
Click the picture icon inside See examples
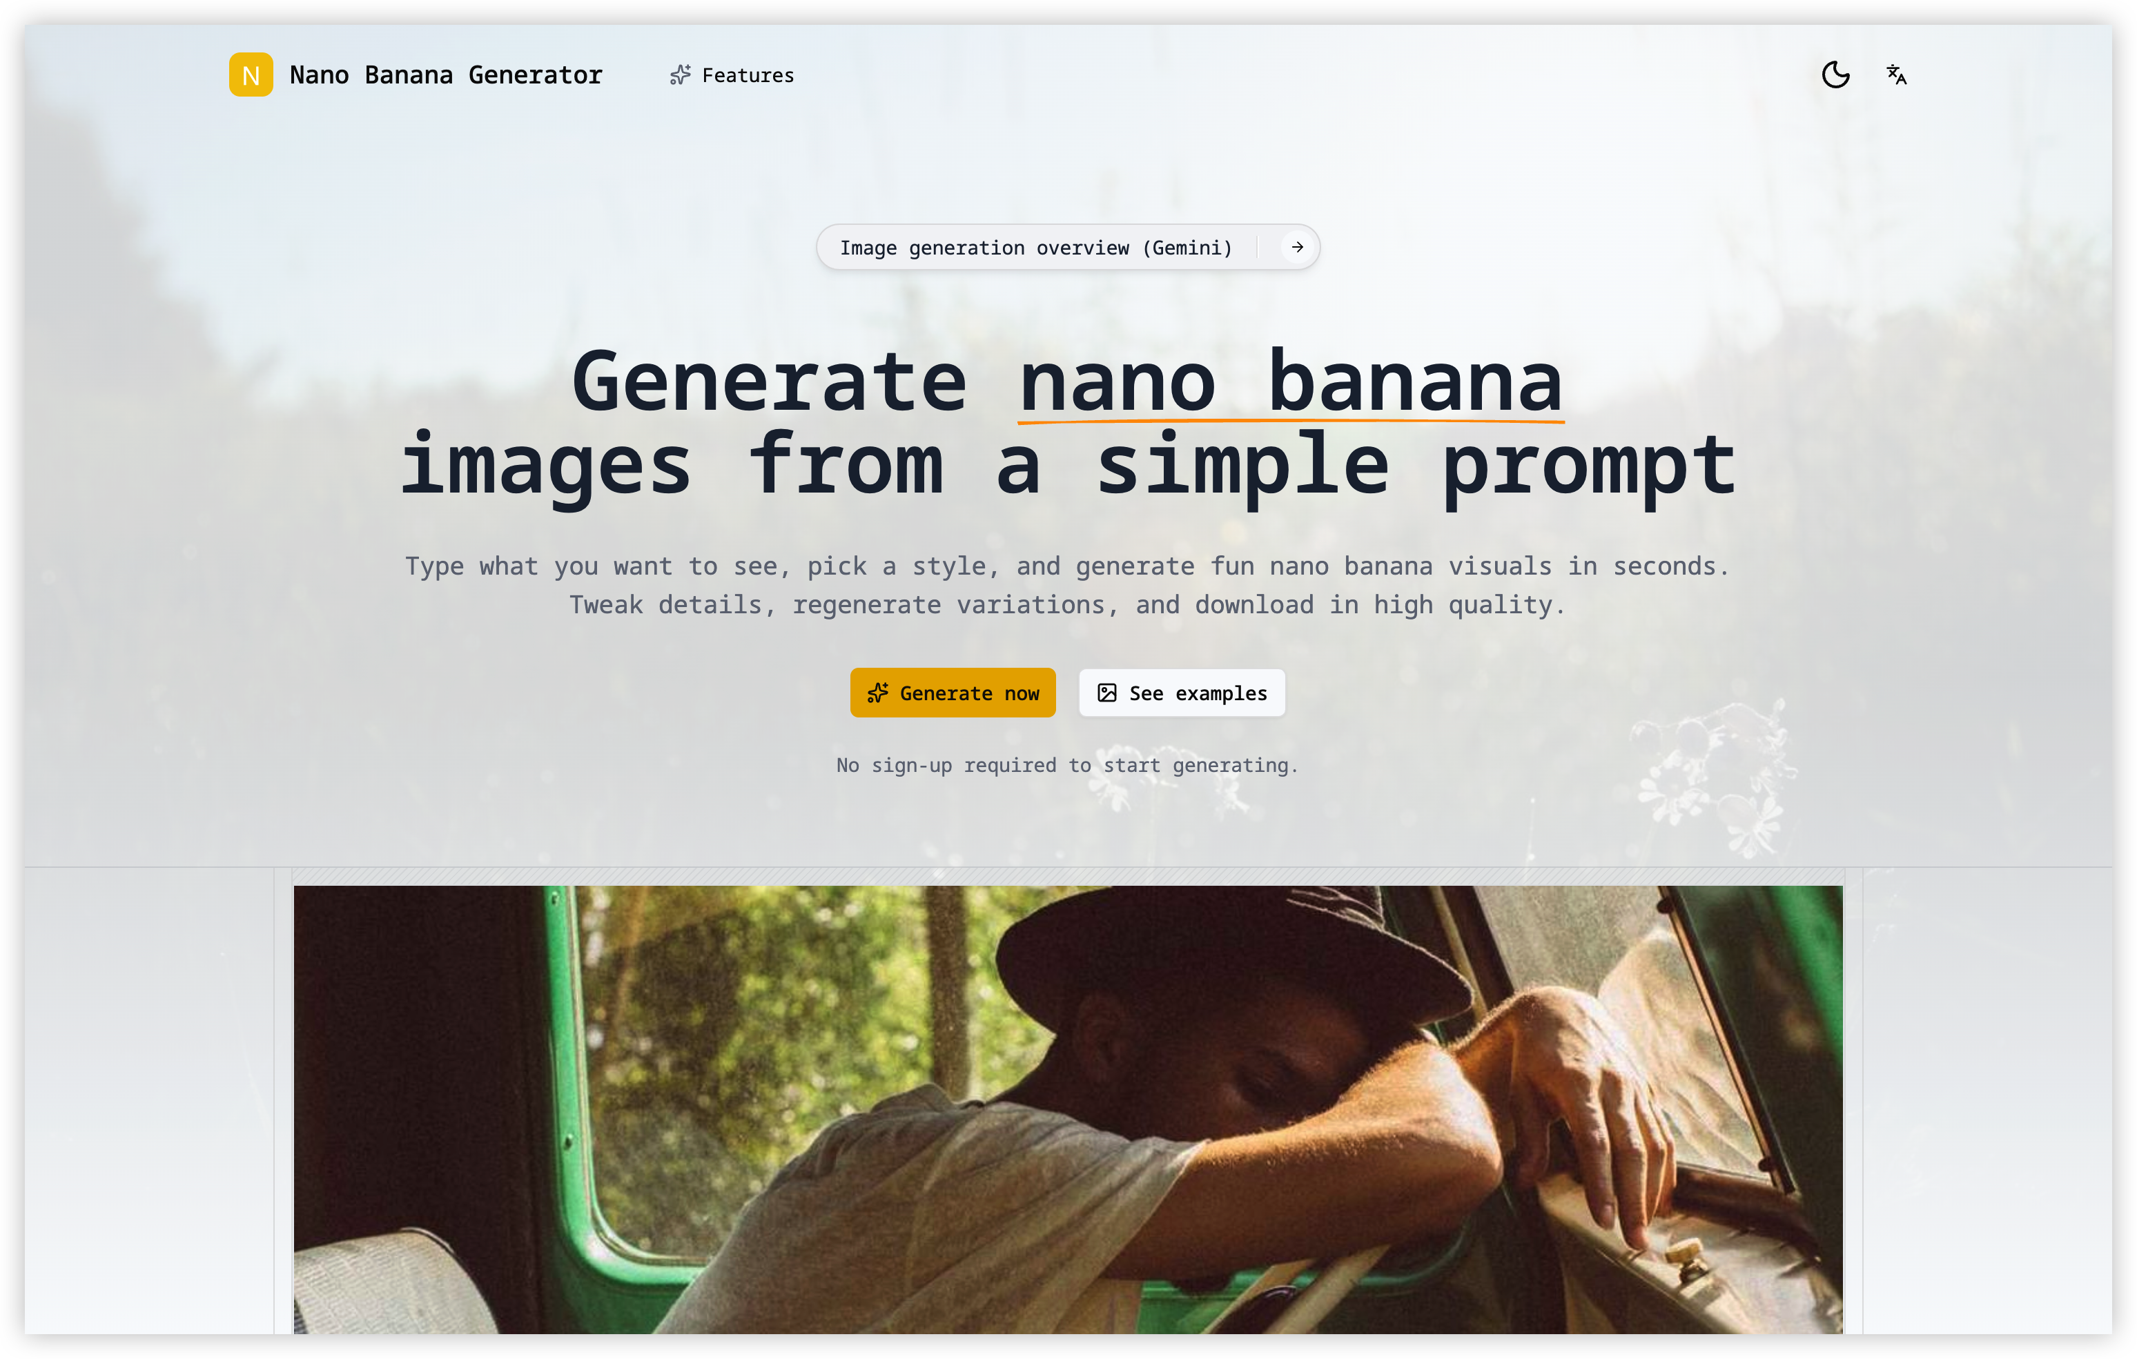tap(1106, 693)
